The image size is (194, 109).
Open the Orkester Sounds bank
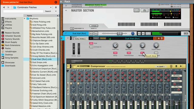11,36
